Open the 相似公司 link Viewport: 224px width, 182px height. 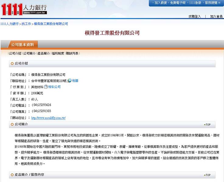54,87
